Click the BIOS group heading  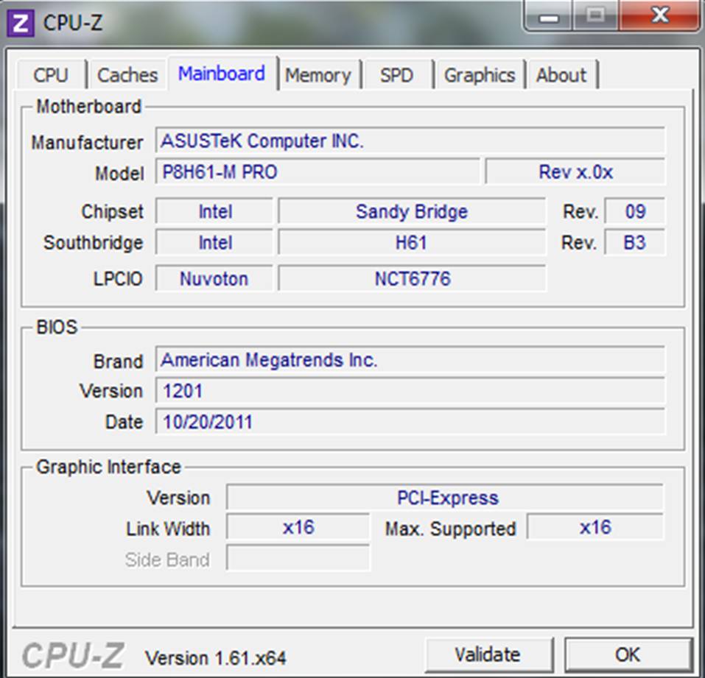coord(57,327)
